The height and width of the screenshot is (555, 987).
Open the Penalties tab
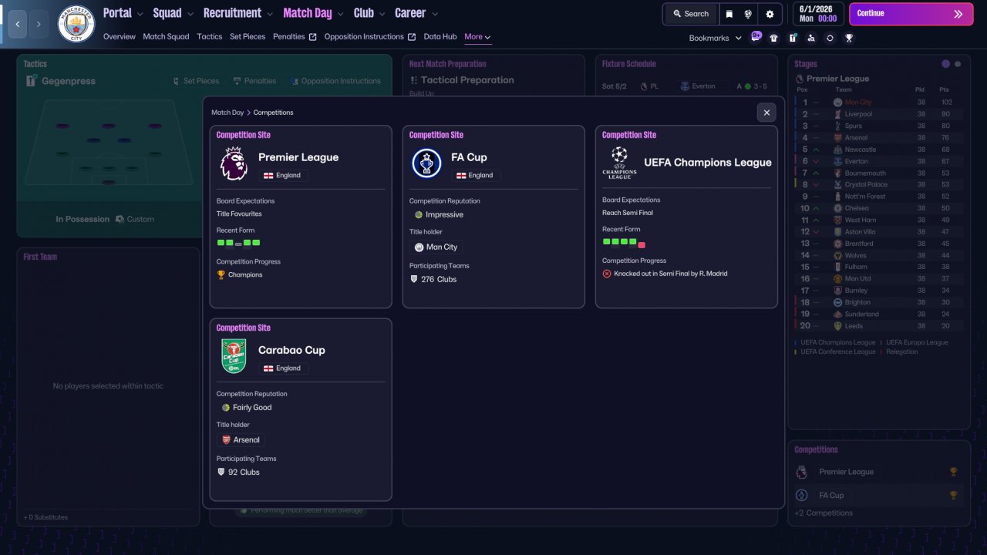[295, 36]
